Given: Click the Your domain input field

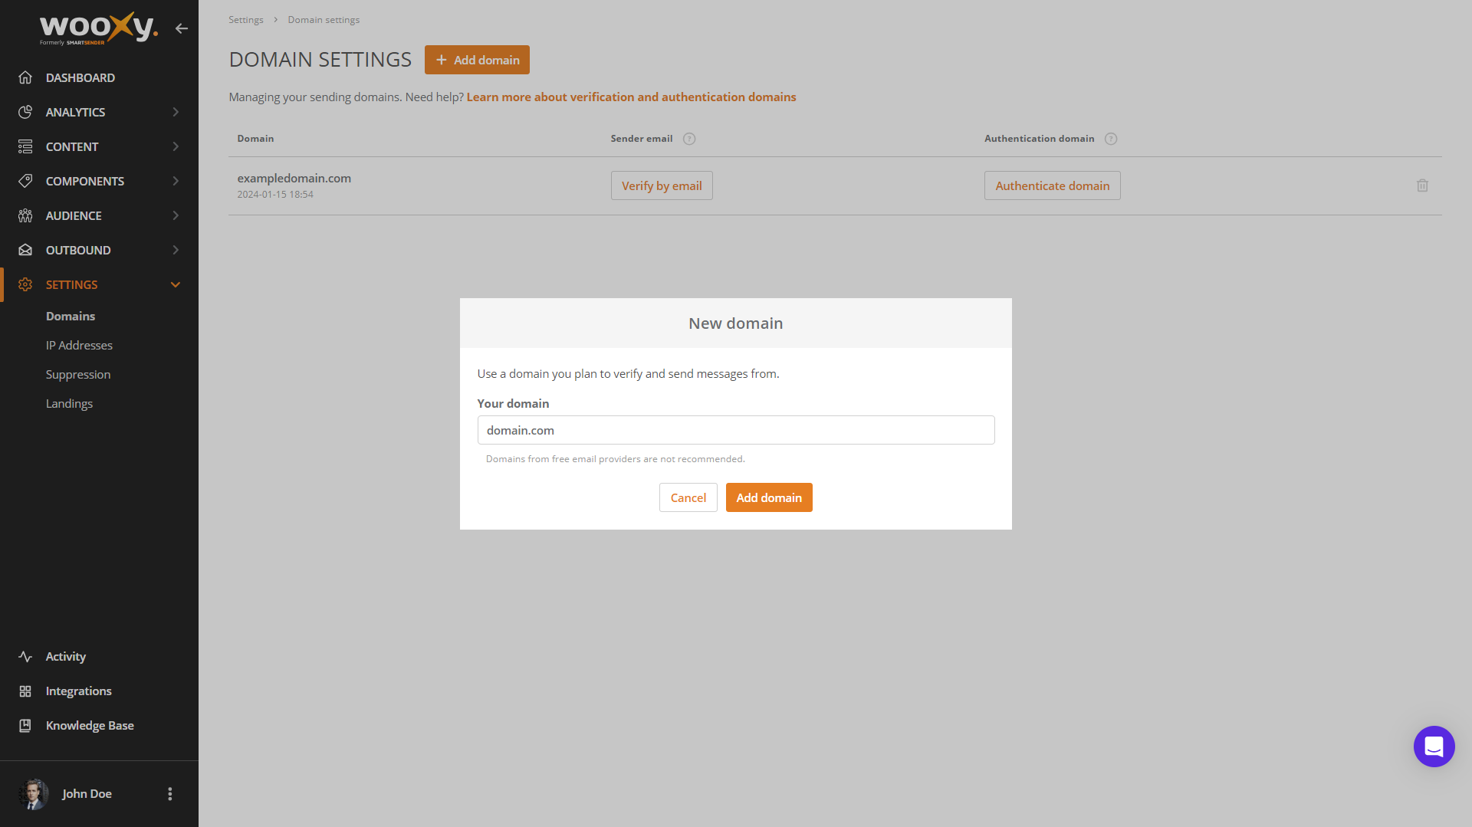Looking at the screenshot, I should (x=736, y=430).
